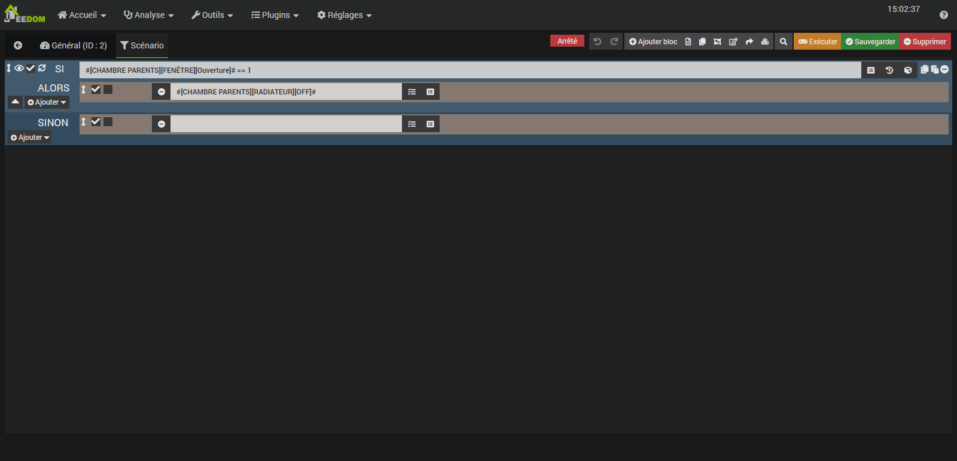957x461 pixels.
Task: Click the 15:02:37 clock
Action: click(x=903, y=9)
